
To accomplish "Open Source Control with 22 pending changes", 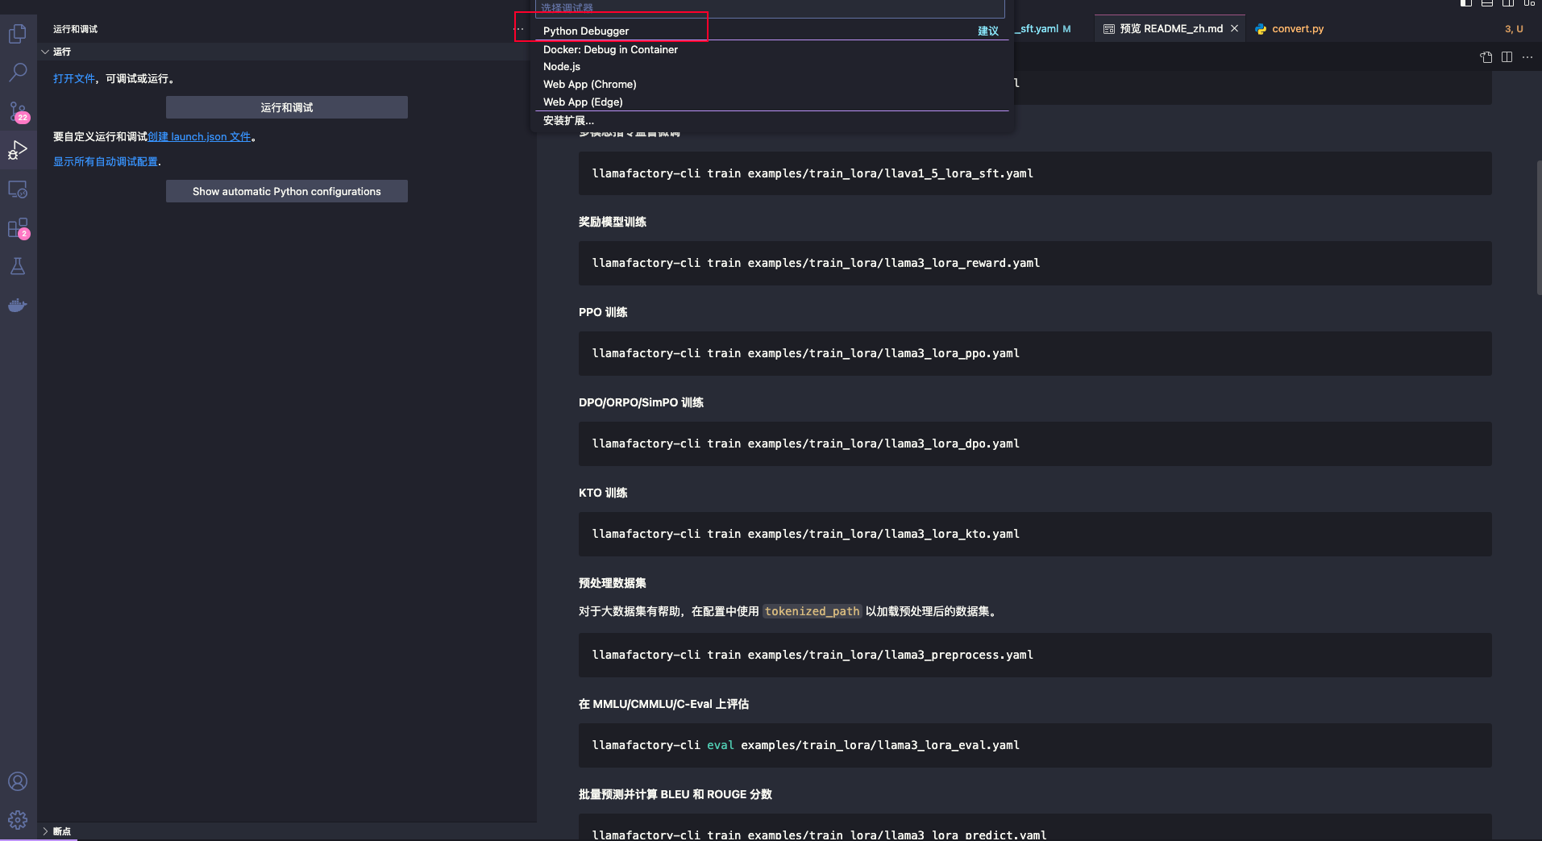I will [x=18, y=111].
